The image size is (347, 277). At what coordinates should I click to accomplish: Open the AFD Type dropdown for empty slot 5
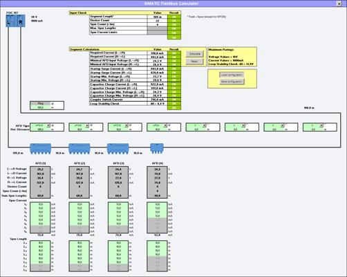click(204, 125)
